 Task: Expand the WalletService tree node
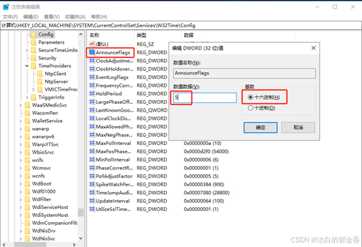20,121
